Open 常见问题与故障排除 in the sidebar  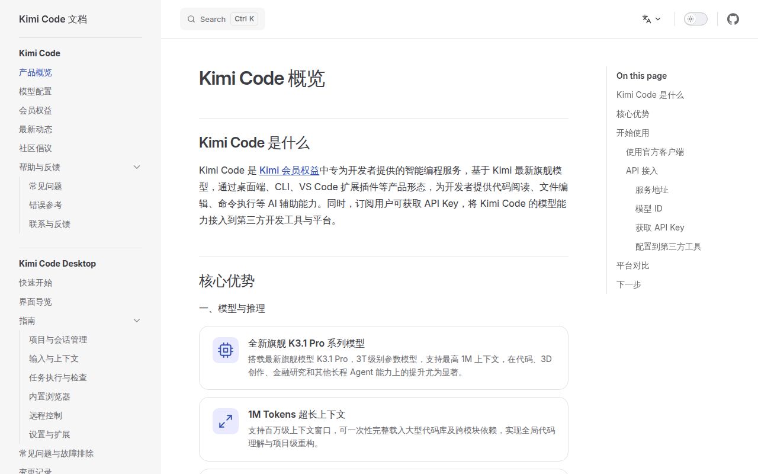56,453
